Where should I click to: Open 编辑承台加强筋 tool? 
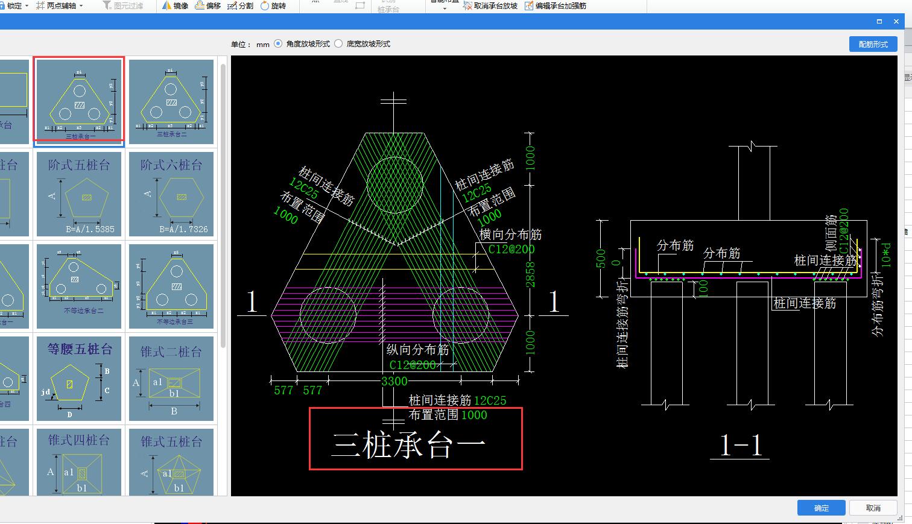point(556,5)
